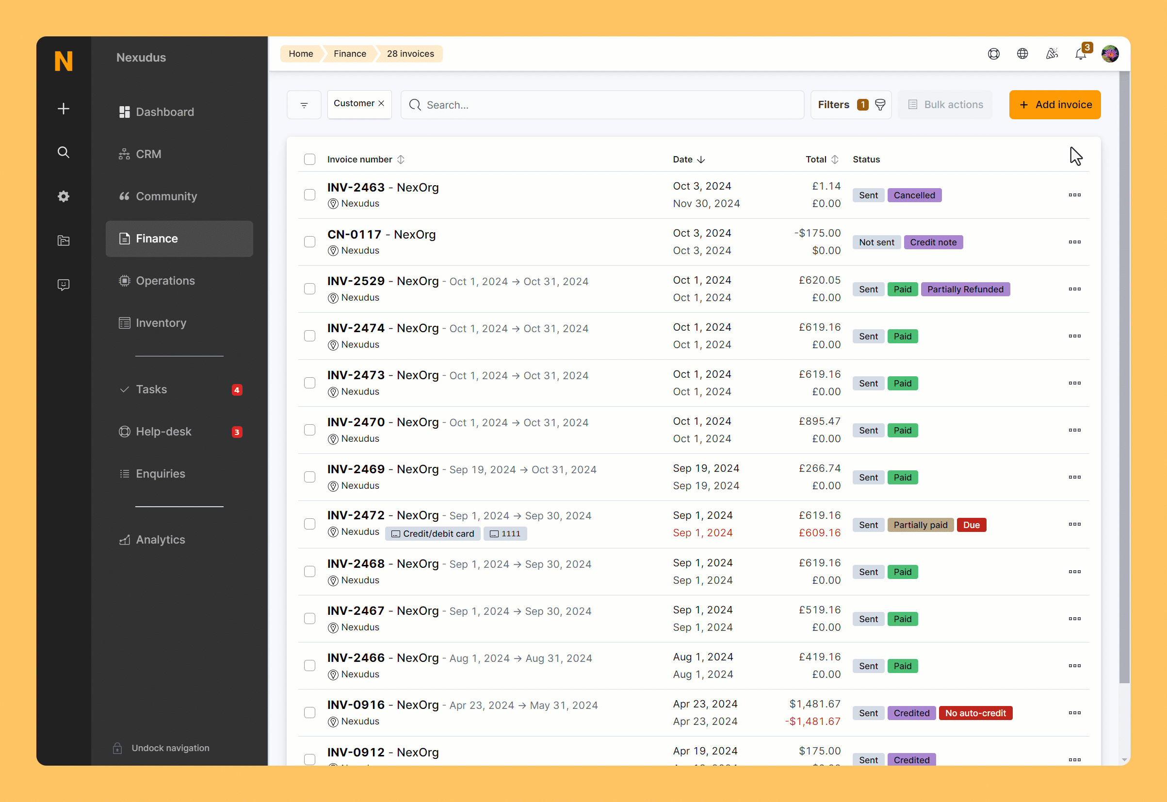Sort by Invoice number column

point(365,160)
